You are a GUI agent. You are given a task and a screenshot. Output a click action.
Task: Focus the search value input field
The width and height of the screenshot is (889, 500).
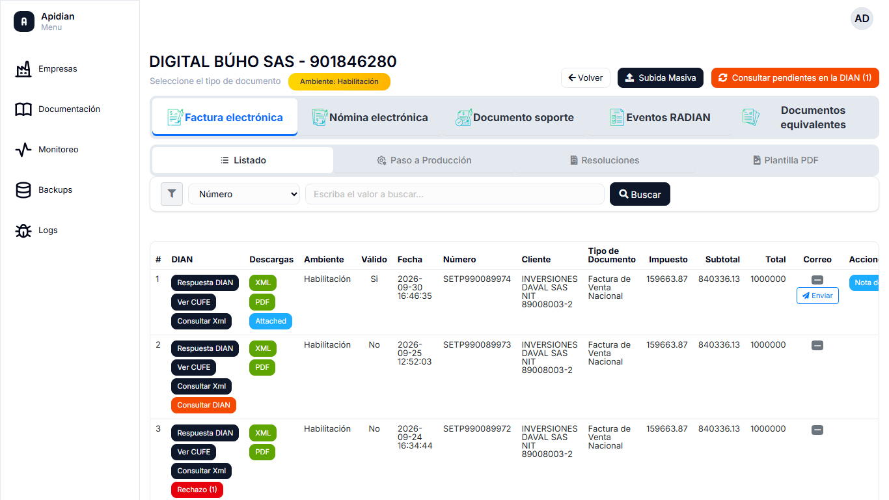(x=455, y=194)
